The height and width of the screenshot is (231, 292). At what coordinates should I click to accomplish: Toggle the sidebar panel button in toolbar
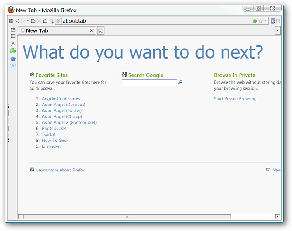coord(11,21)
